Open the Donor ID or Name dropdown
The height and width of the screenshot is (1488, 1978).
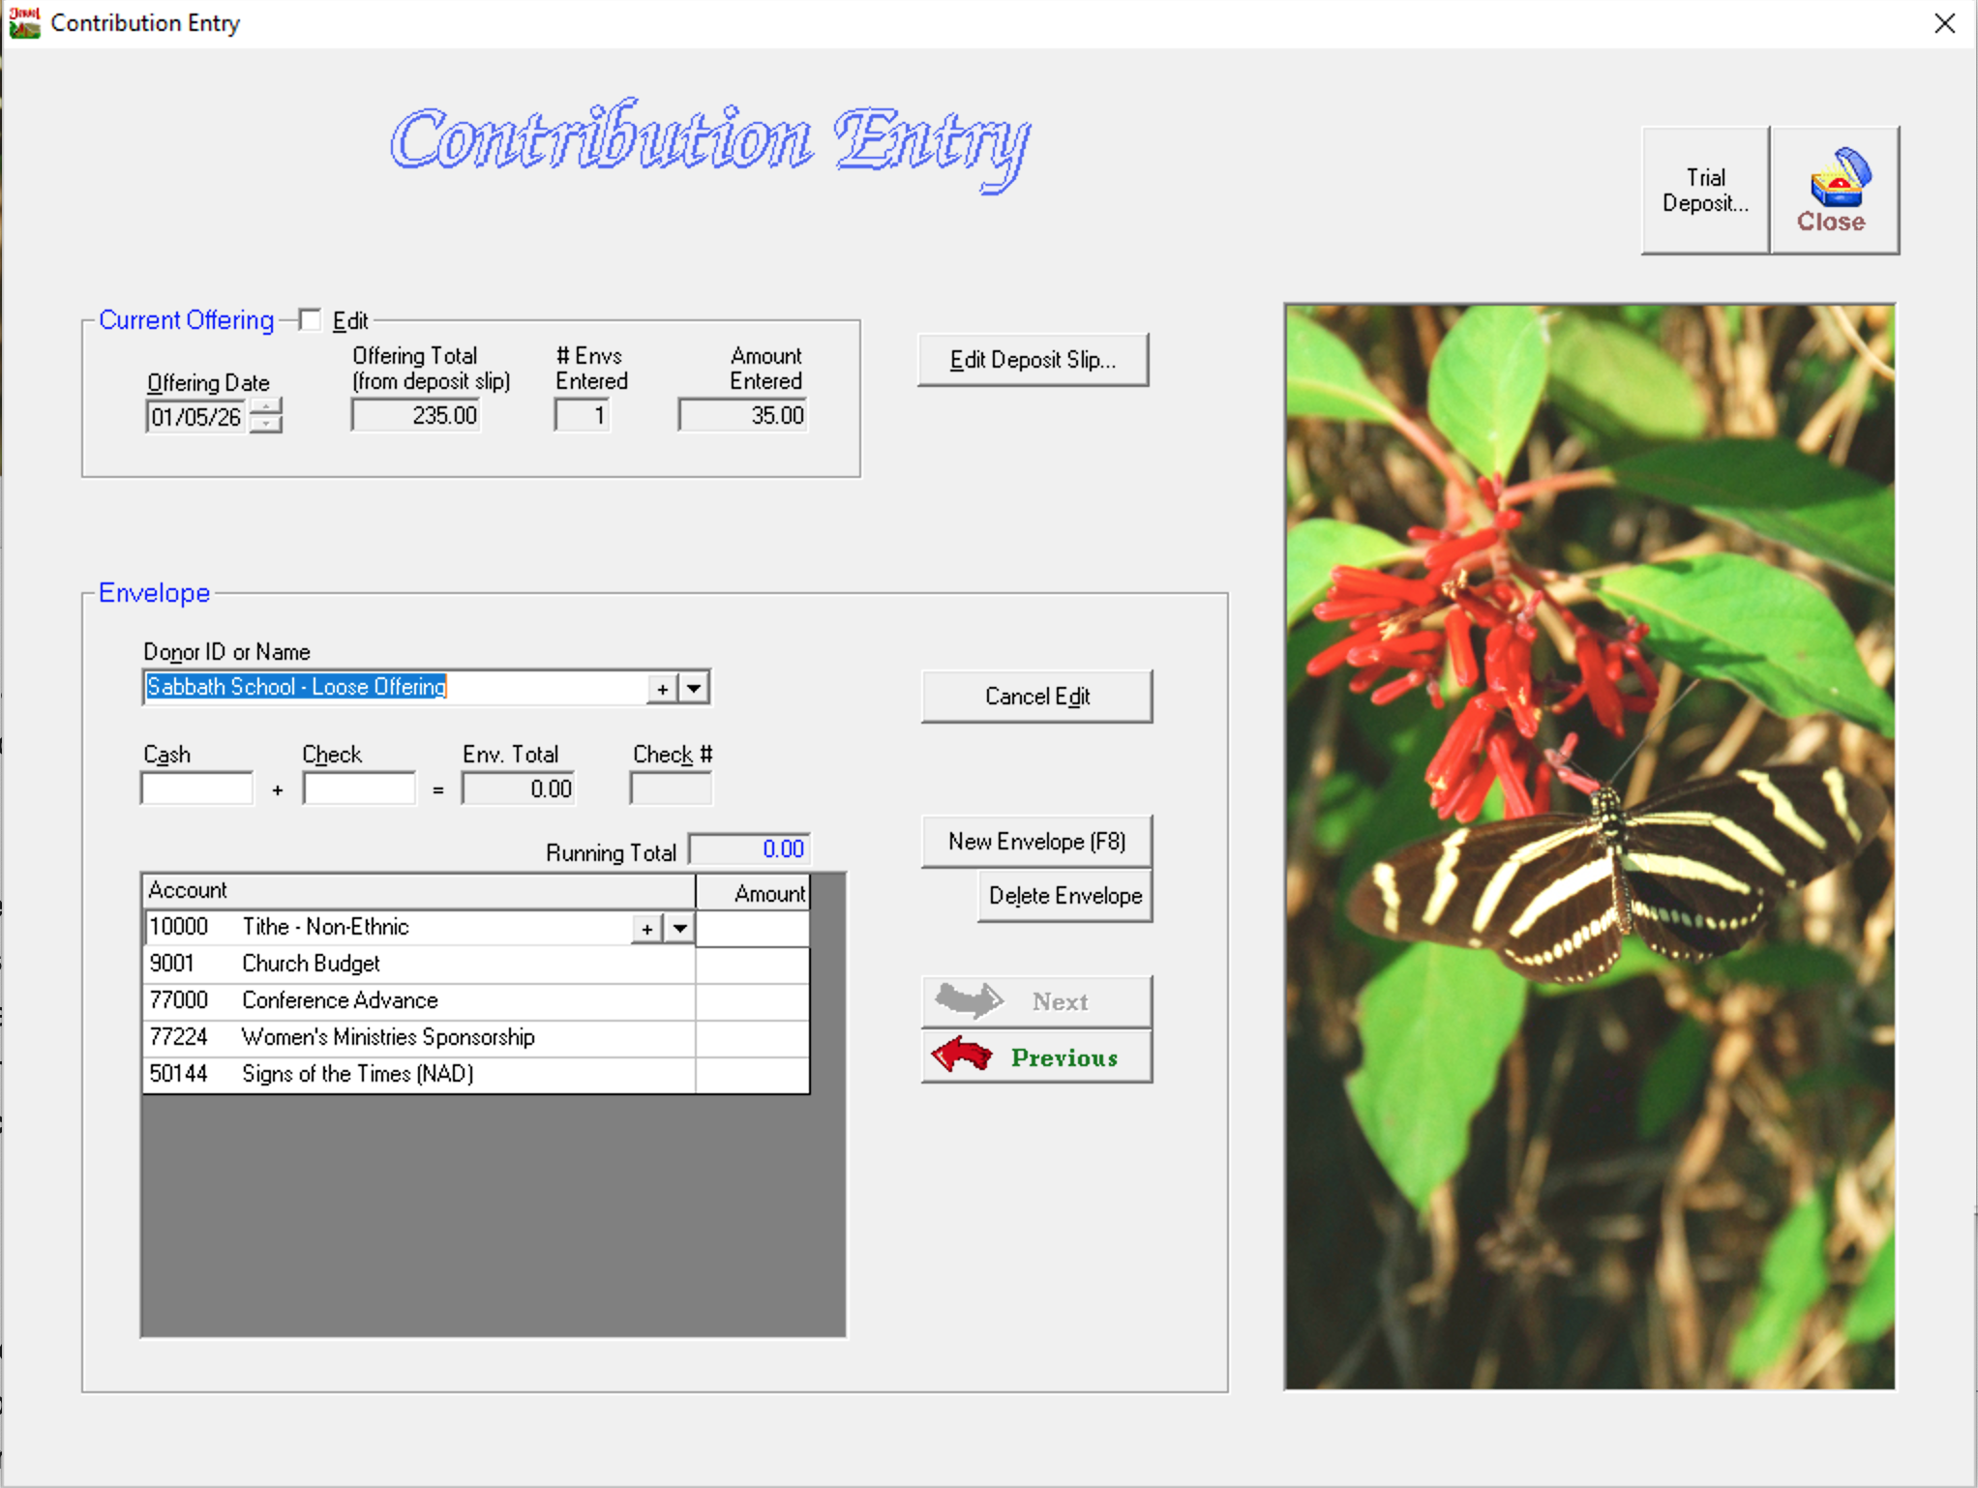694,689
